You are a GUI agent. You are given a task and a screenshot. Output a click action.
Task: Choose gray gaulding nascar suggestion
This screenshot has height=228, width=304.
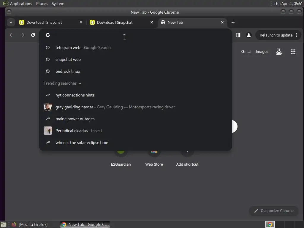coord(135,107)
